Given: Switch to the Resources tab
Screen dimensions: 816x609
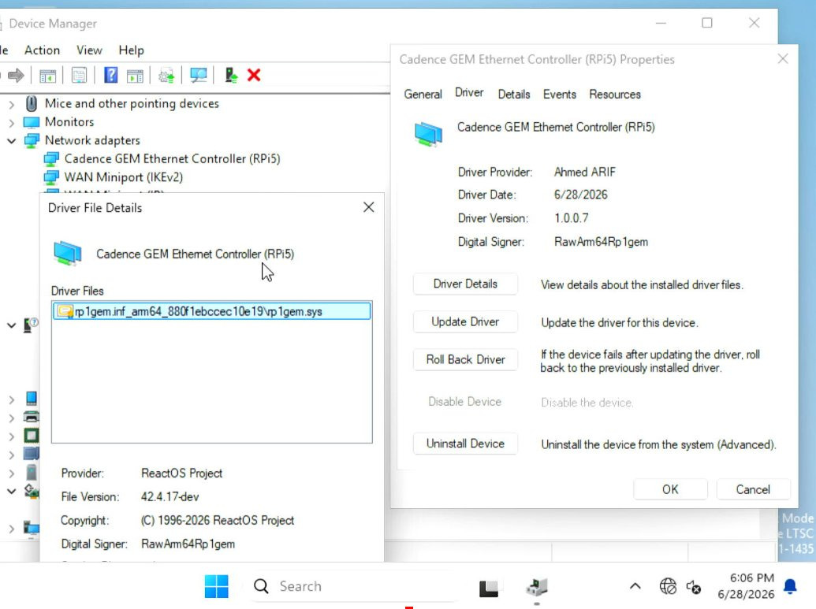Looking at the screenshot, I should click(615, 94).
